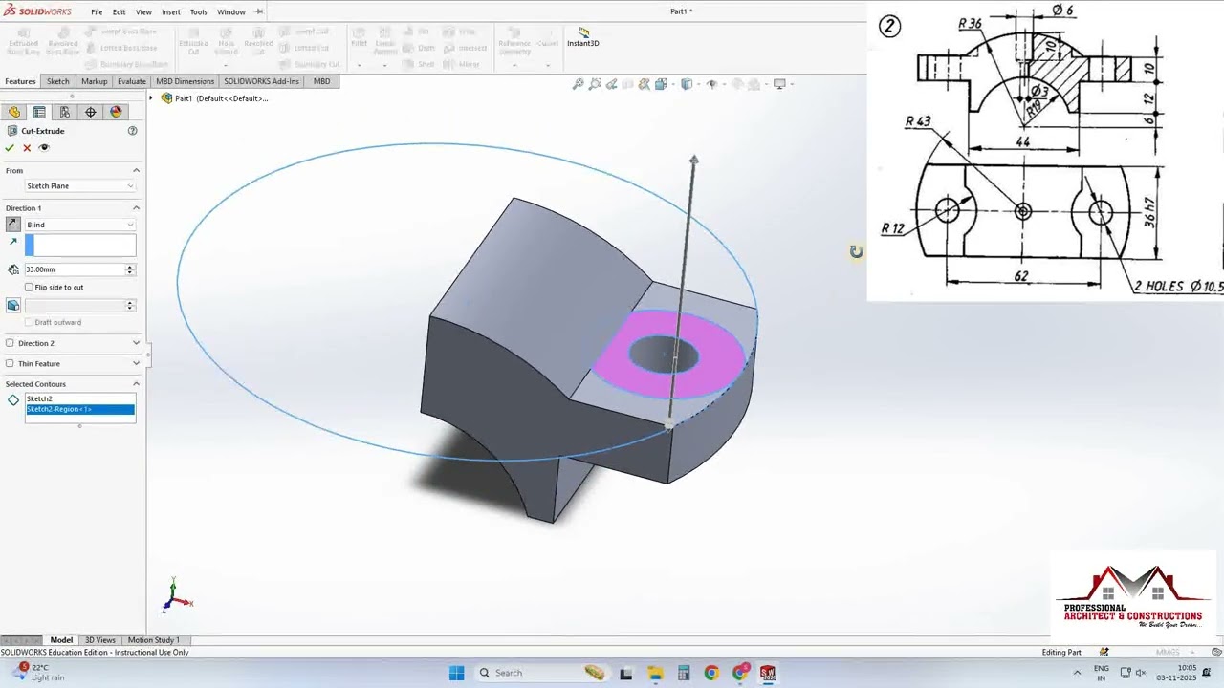Open the DimXpertManager crosshair tab icon

point(91,112)
